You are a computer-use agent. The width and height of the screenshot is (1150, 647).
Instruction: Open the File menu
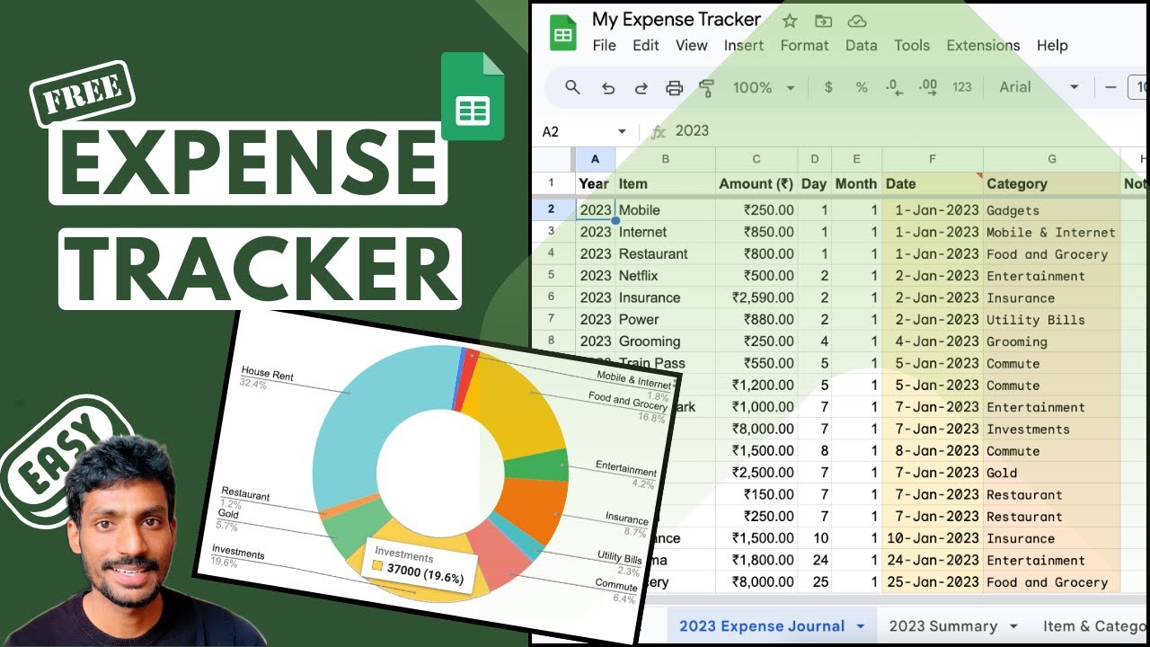(604, 45)
